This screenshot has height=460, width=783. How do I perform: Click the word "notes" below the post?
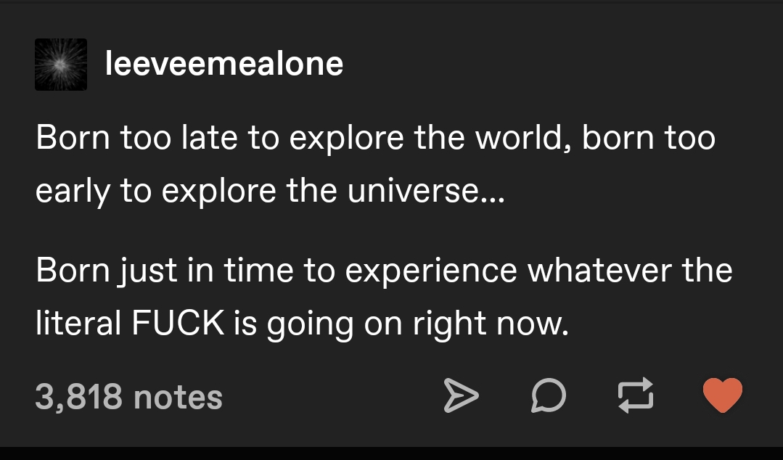pos(179,397)
